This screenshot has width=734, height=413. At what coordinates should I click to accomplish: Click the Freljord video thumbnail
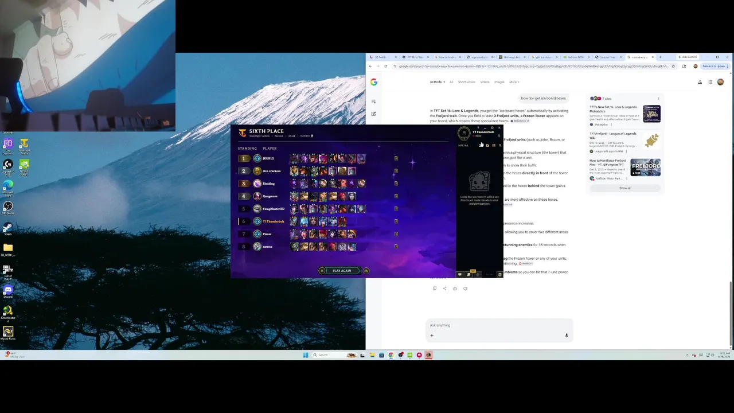click(x=646, y=167)
